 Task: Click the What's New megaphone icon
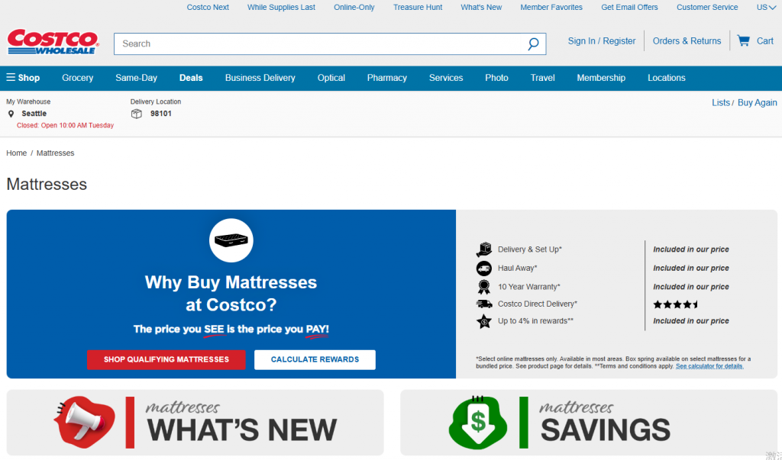[84, 422]
